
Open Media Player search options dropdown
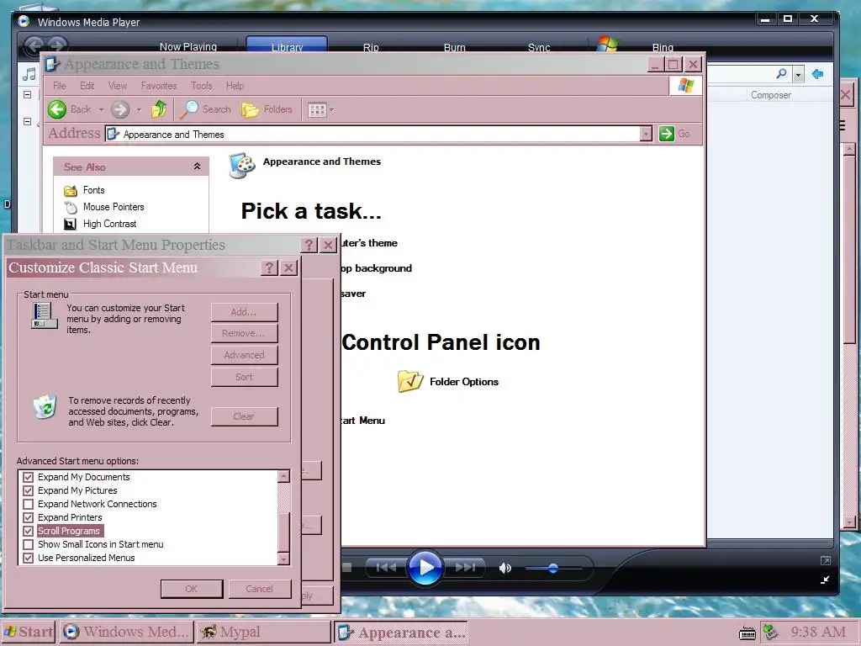798,74
